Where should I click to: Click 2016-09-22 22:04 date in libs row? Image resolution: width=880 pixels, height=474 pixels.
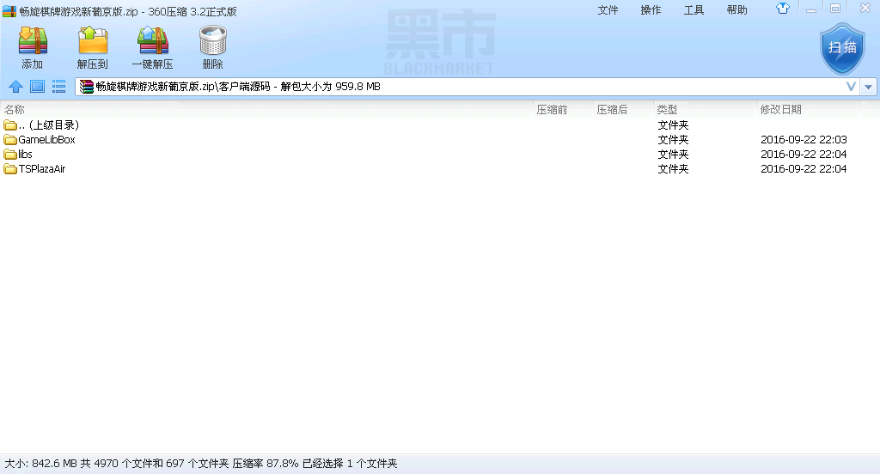tap(804, 155)
